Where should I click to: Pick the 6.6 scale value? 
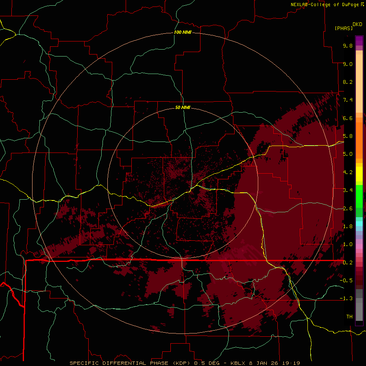pyautogui.click(x=348, y=118)
